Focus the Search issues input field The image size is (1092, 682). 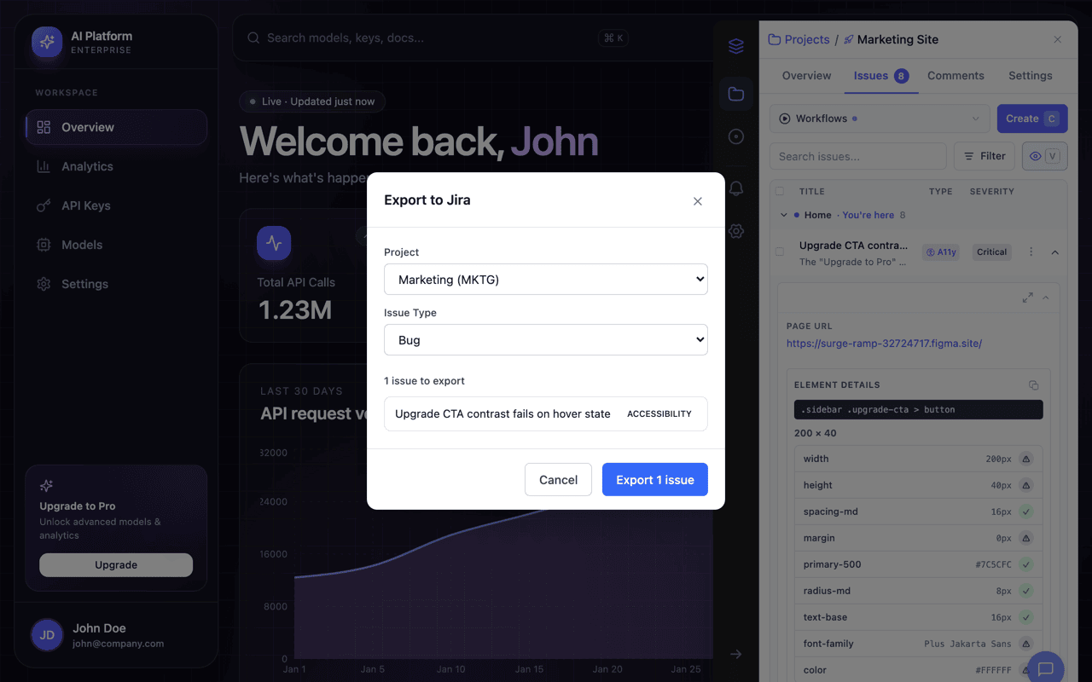click(858, 156)
